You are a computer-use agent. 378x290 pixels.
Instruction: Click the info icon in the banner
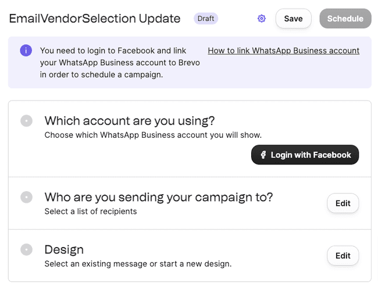26,51
